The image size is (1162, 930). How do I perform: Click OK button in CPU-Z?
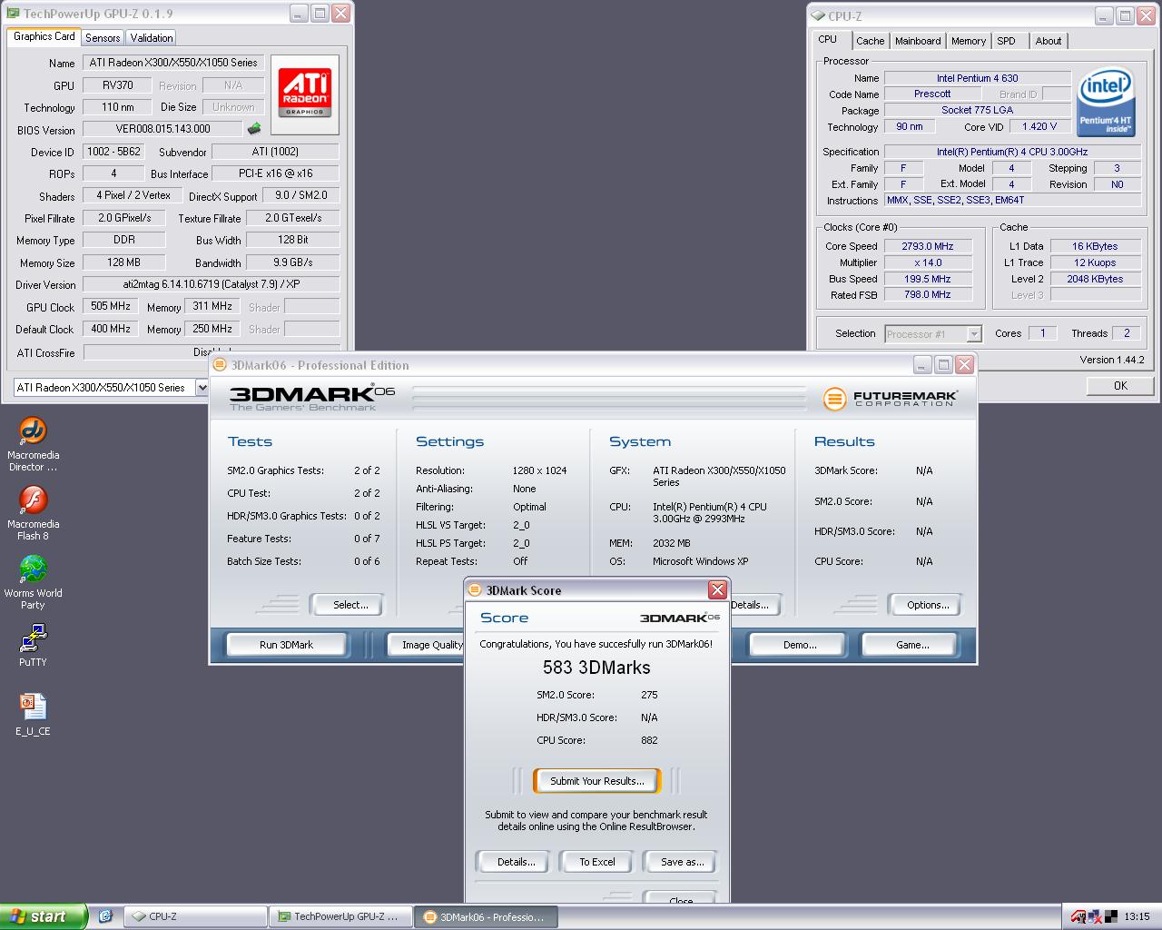1120,386
